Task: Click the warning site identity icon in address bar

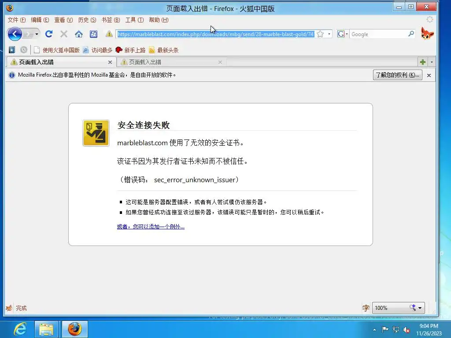Action: (x=109, y=34)
